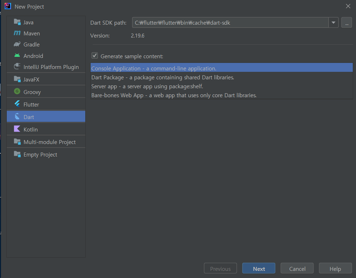This screenshot has width=356, height=278.
Task: Select Dart Package template
Action: (222, 77)
